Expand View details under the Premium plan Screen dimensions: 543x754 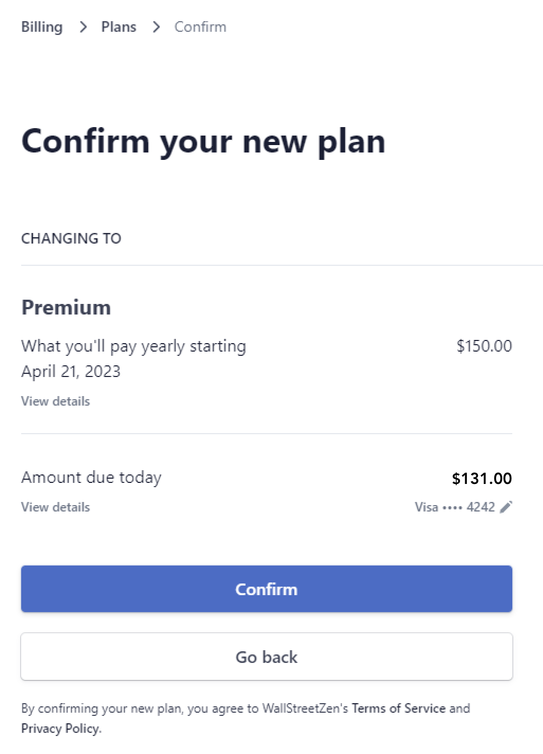pyautogui.click(x=56, y=401)
